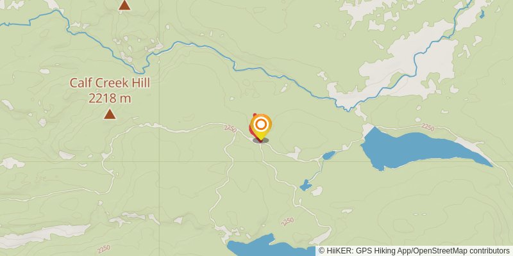513x256 pixels.
Task: Select the small pond south of the road
Action: click(306, 186)
